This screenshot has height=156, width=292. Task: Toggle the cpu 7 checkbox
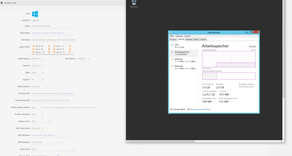click(70, 46)
